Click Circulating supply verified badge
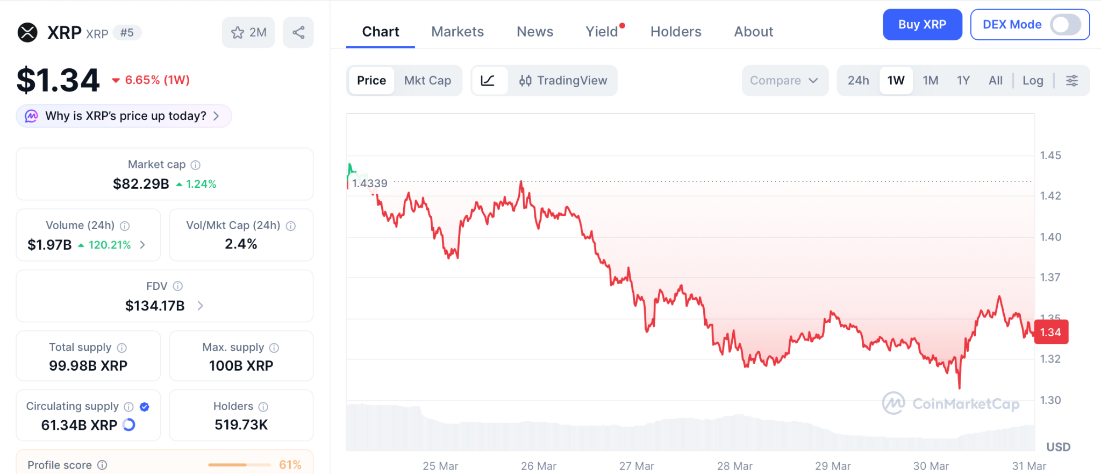 point(145,407)
